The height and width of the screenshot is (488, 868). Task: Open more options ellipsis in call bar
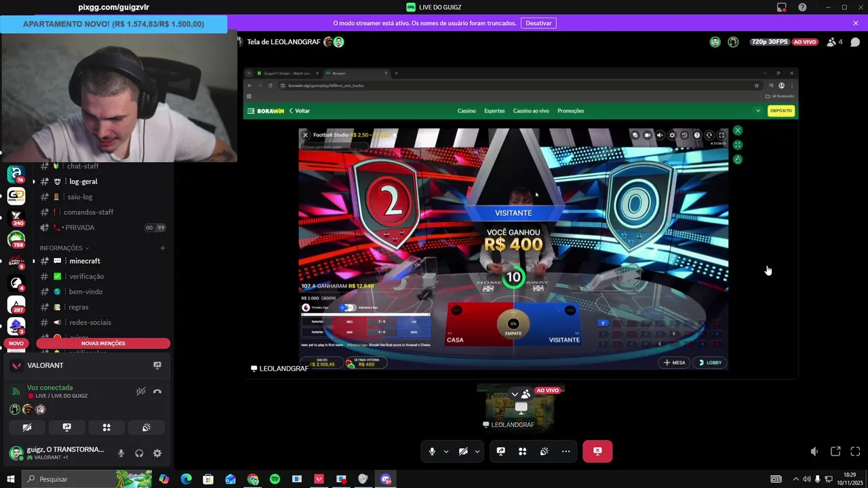tap(566, 451)
